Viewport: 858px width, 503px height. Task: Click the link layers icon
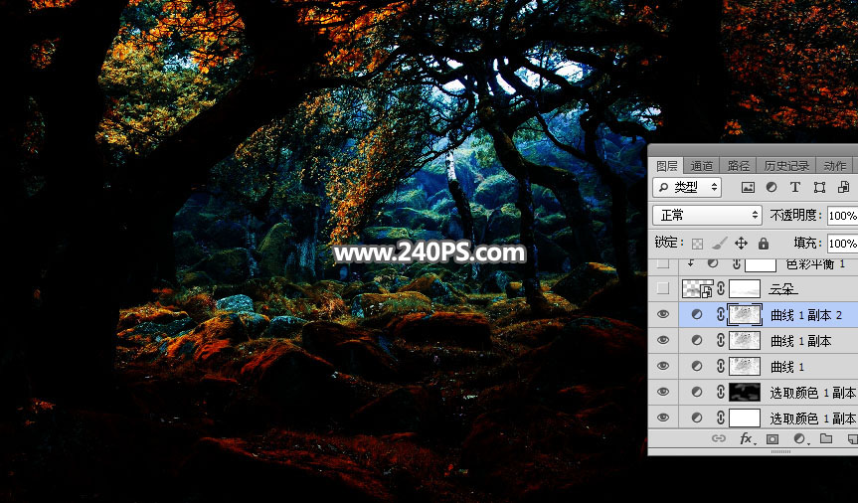pos(719,438)
